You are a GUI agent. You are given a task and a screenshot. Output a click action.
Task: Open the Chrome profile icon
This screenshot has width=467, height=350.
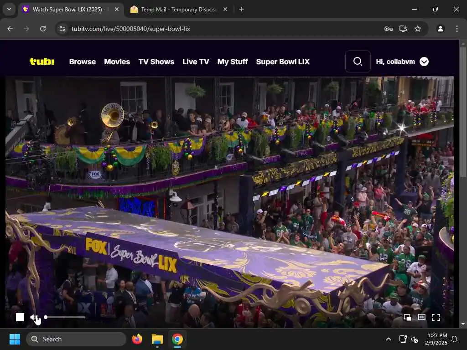coord(441,29)
